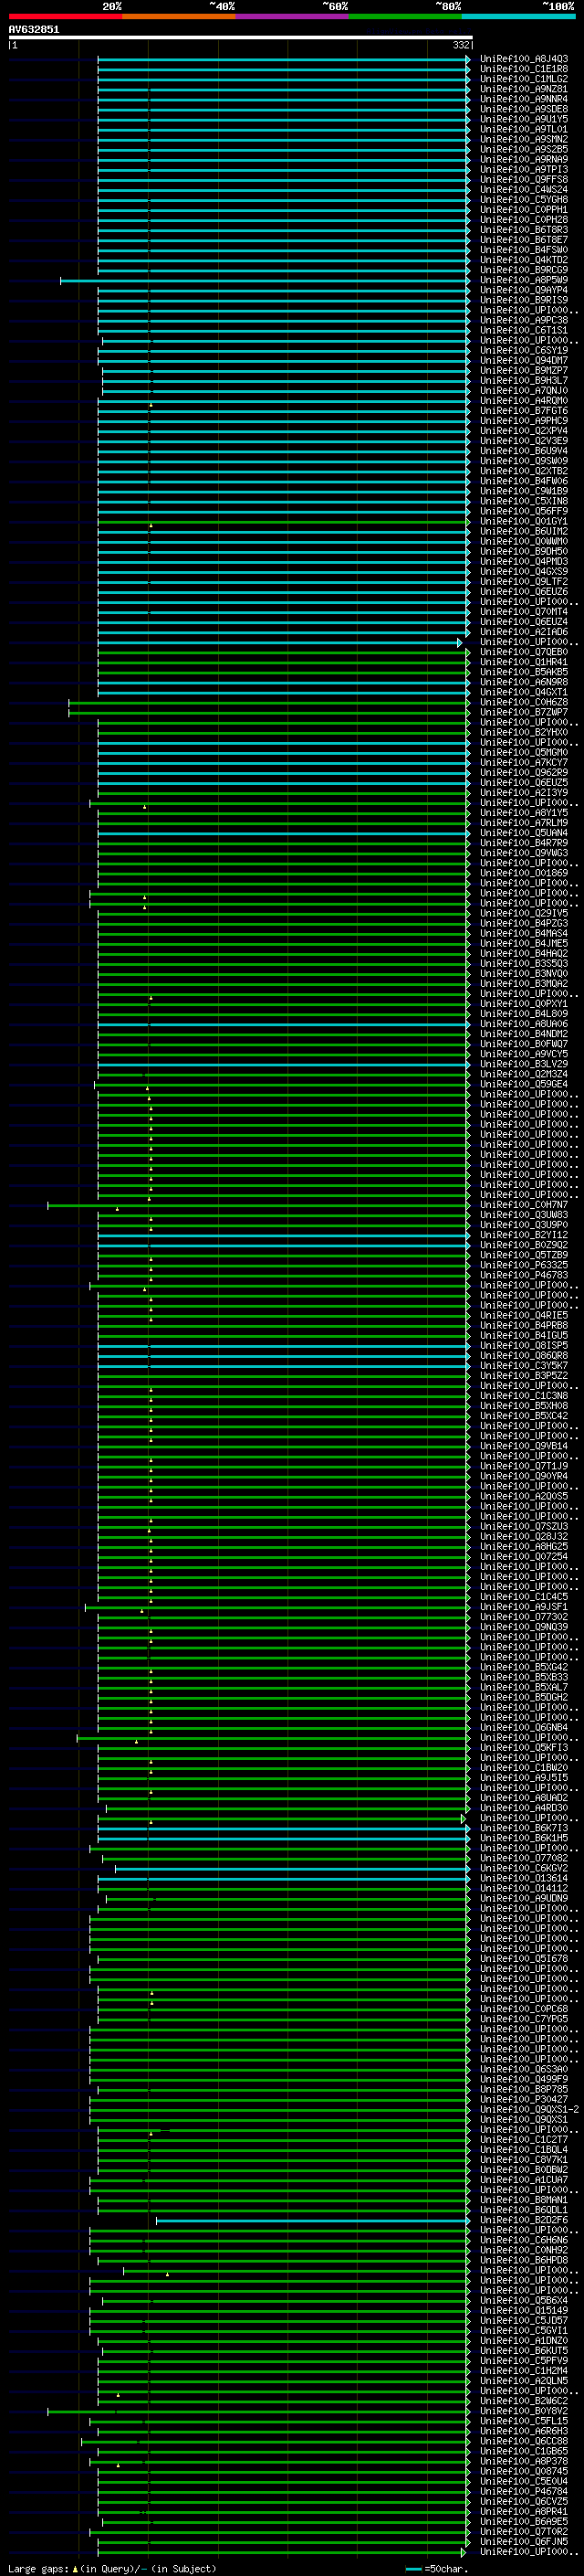Image resolution: width=584 pixels, height=2576 pixels.
Task: Click the query end position 332
Action: pos(460,45)
